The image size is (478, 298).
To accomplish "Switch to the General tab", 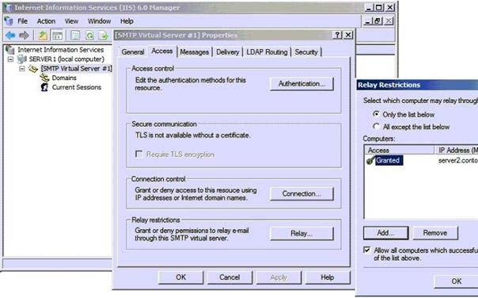I will pyautogui.click(x=133, y=52).
